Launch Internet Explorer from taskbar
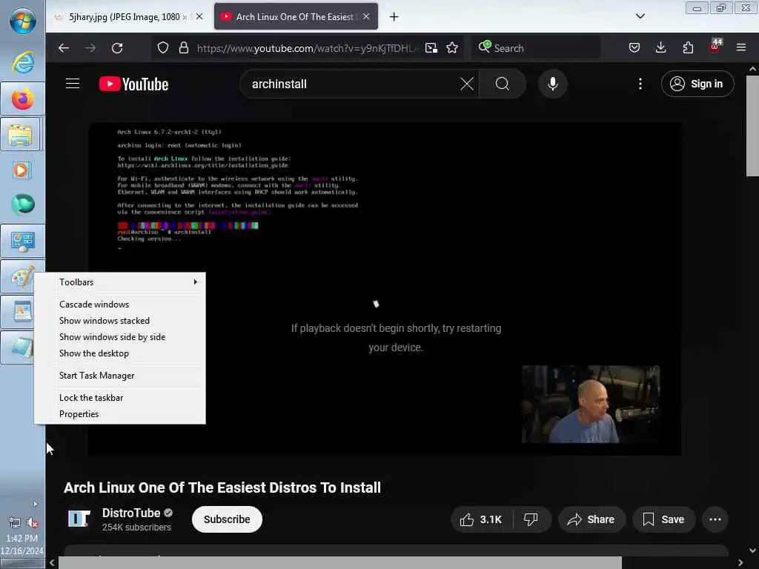This screenshot has width=759, height=569. click(22, 62)
